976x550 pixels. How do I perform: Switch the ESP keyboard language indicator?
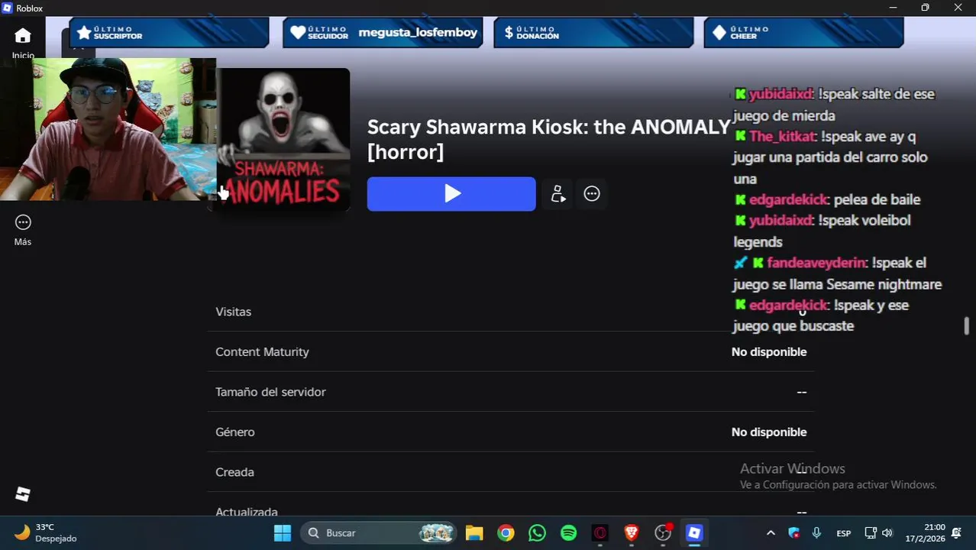(x=844, y=532)
